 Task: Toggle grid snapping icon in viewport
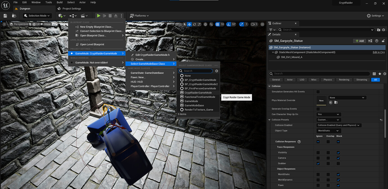click(217, 24)
